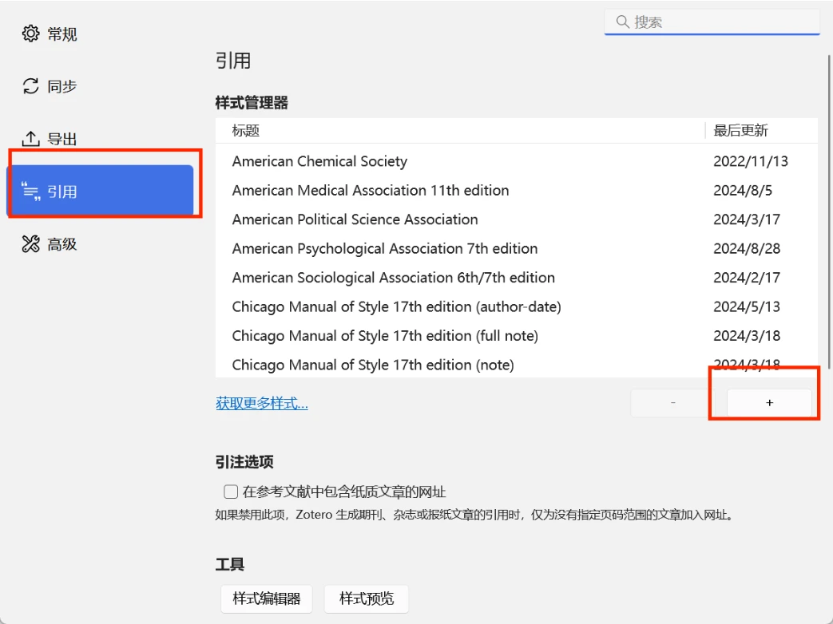Open the 高级 advanced tools icon
The image size is (833, 624).
click(31, 244)
